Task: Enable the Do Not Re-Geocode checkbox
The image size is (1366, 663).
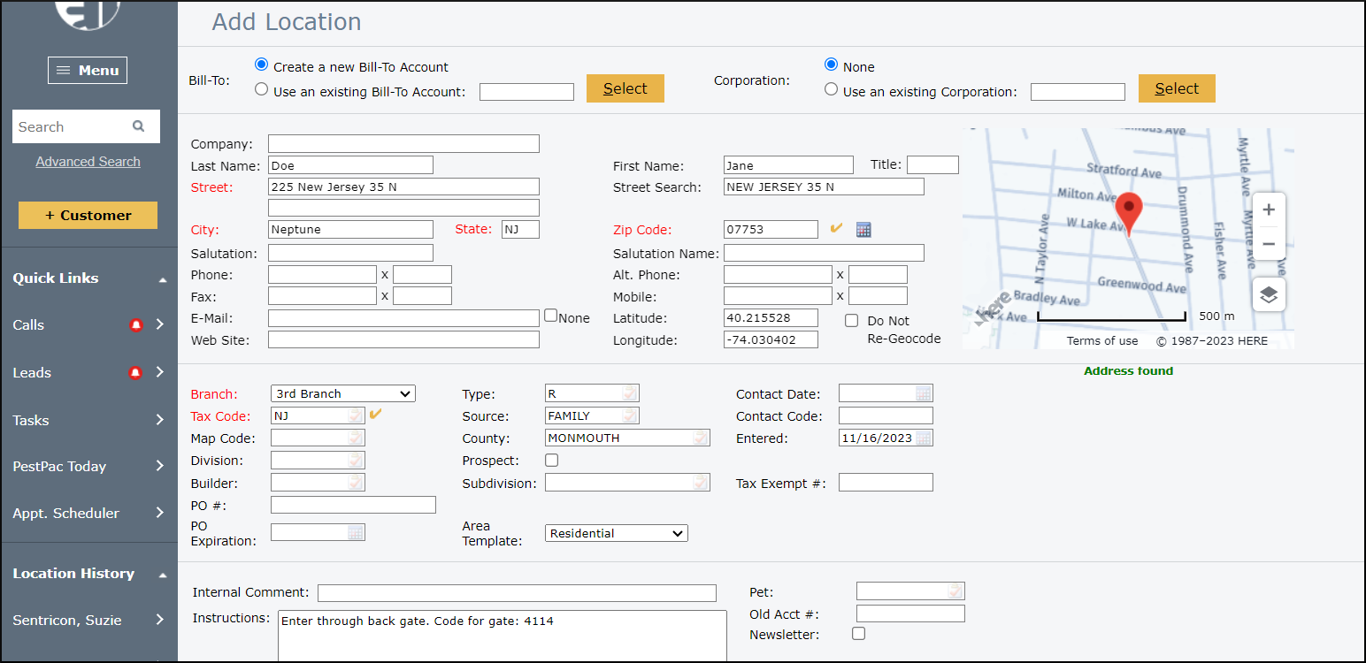Action: pyautogui.click(x=851, y=320)
